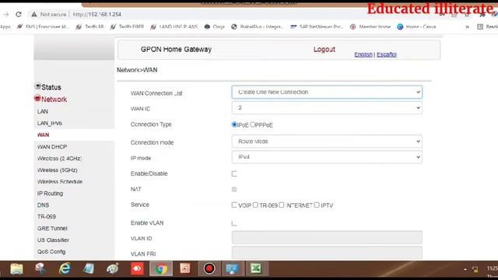Open the LAN_IPv6 menu item
The image size is (498, 280).
[50, 123]
